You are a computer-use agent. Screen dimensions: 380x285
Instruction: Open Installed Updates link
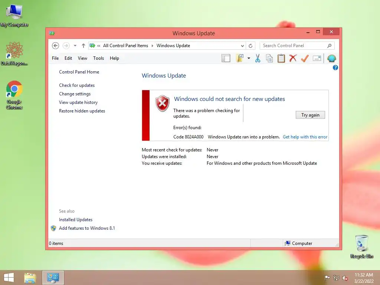pos(76,220)
